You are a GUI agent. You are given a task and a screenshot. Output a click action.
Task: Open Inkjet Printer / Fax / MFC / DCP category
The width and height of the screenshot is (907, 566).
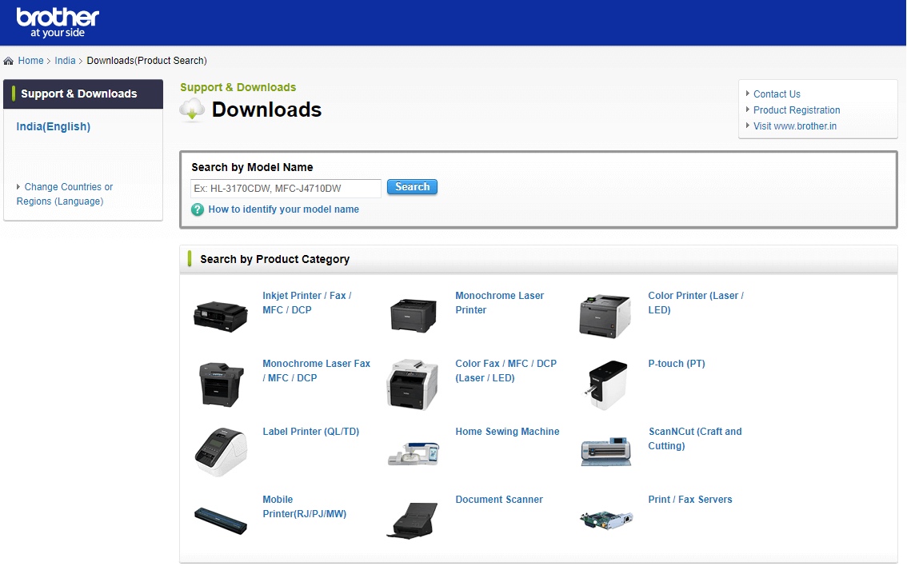click(307, 303)
